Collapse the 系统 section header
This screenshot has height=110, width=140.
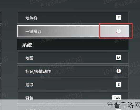[73, 45]
